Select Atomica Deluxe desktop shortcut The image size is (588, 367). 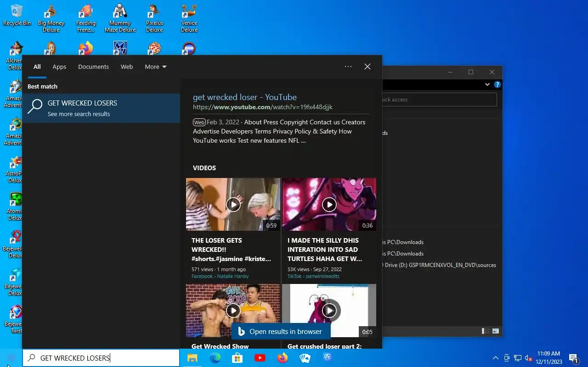point(15,207)
